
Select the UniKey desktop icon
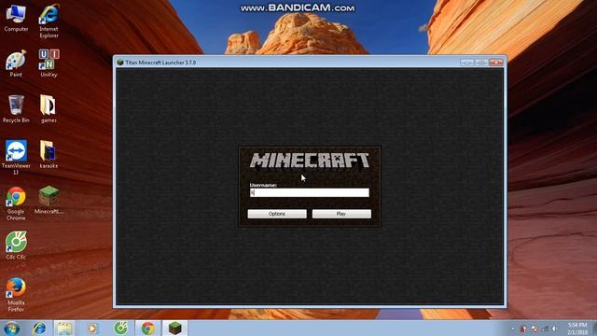click(49, 63)
